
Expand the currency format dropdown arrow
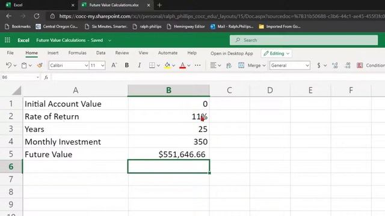pos(325,65)
